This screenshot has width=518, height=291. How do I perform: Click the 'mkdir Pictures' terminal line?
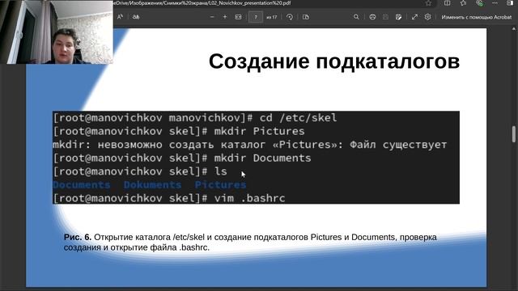179,131
